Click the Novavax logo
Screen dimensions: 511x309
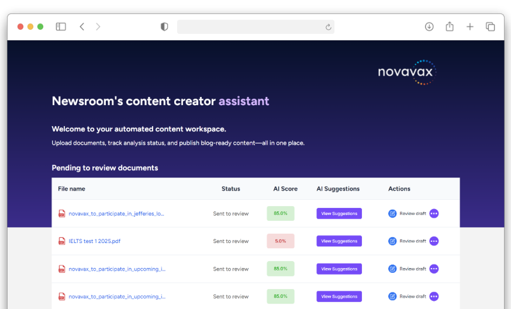click(x=407, y=72)
